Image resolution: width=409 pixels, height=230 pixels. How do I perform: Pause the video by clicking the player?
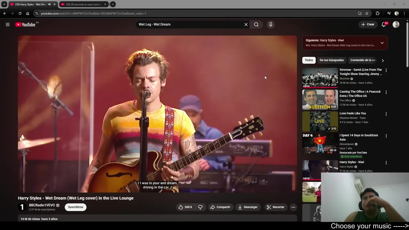click(157, 114)
